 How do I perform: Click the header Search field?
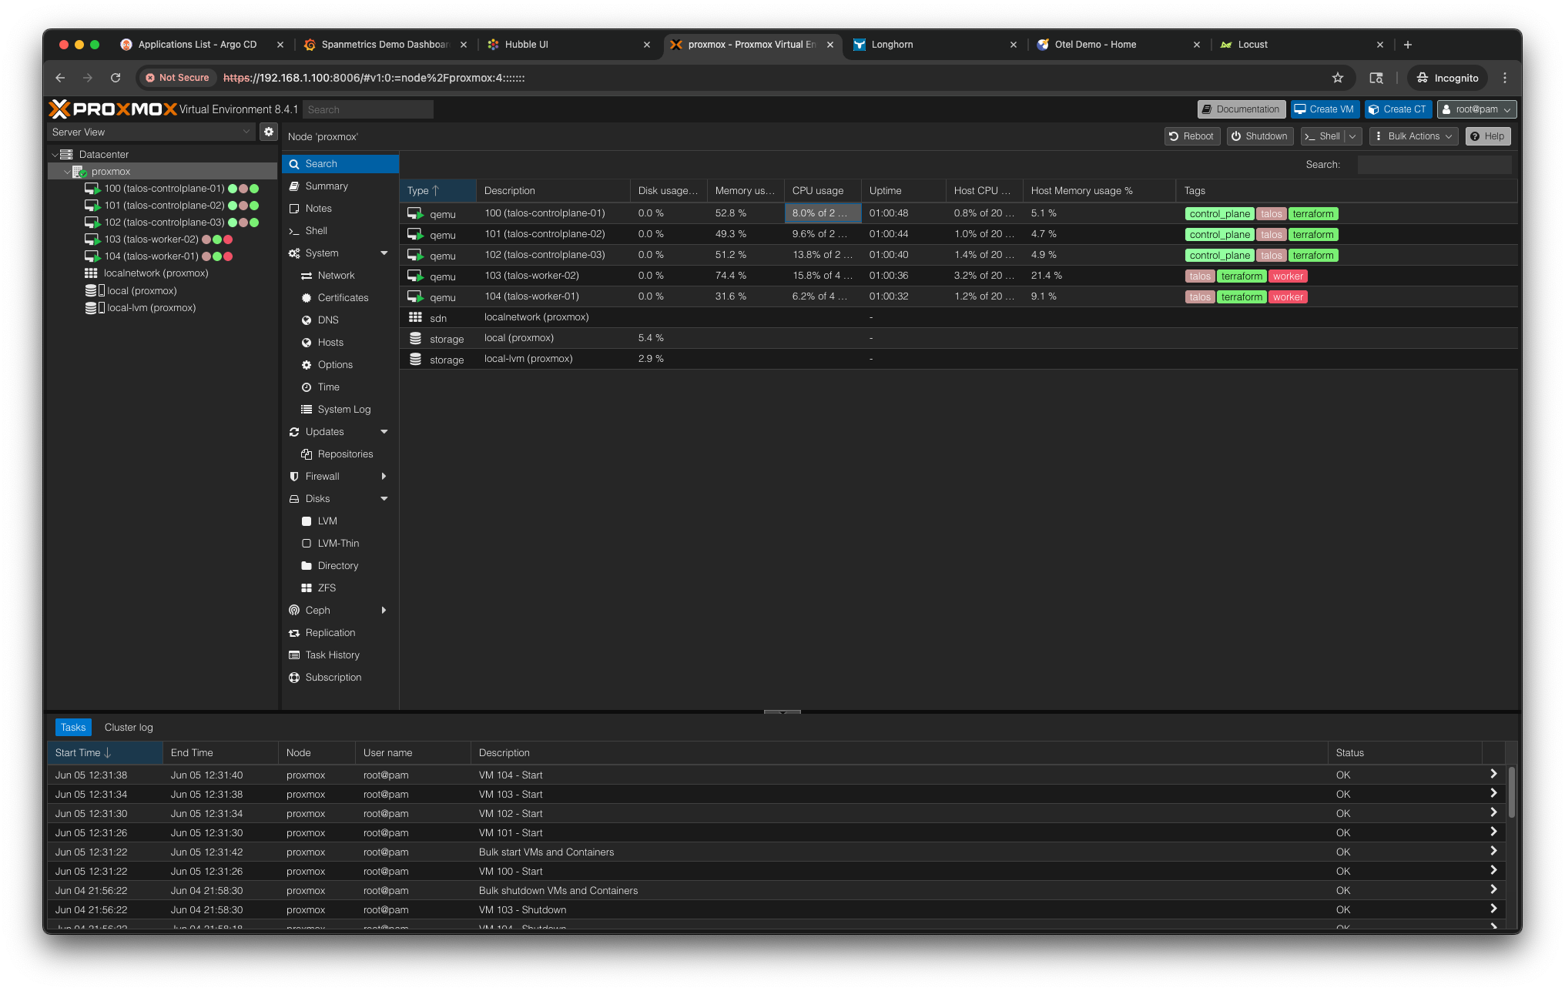point(368,109)
